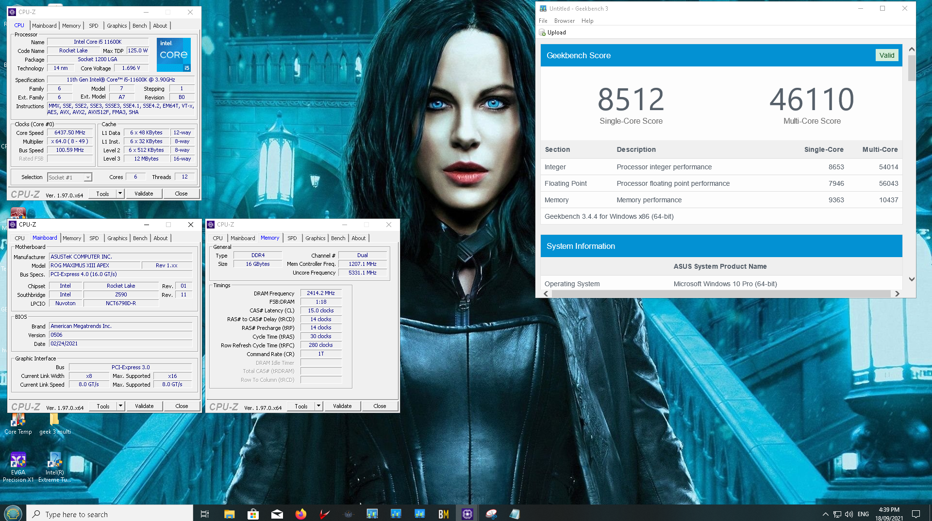Open Microsoft Store from the taskbar

253,514
